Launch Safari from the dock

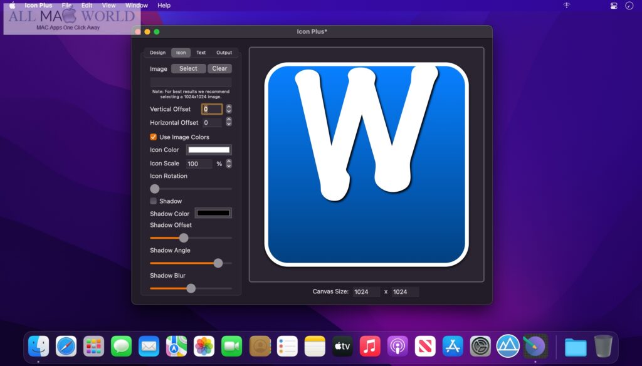[66, 347]
